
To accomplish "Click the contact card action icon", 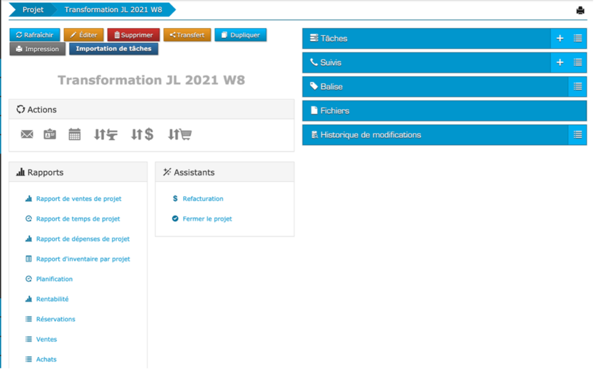I will click(x=50, y=135).
